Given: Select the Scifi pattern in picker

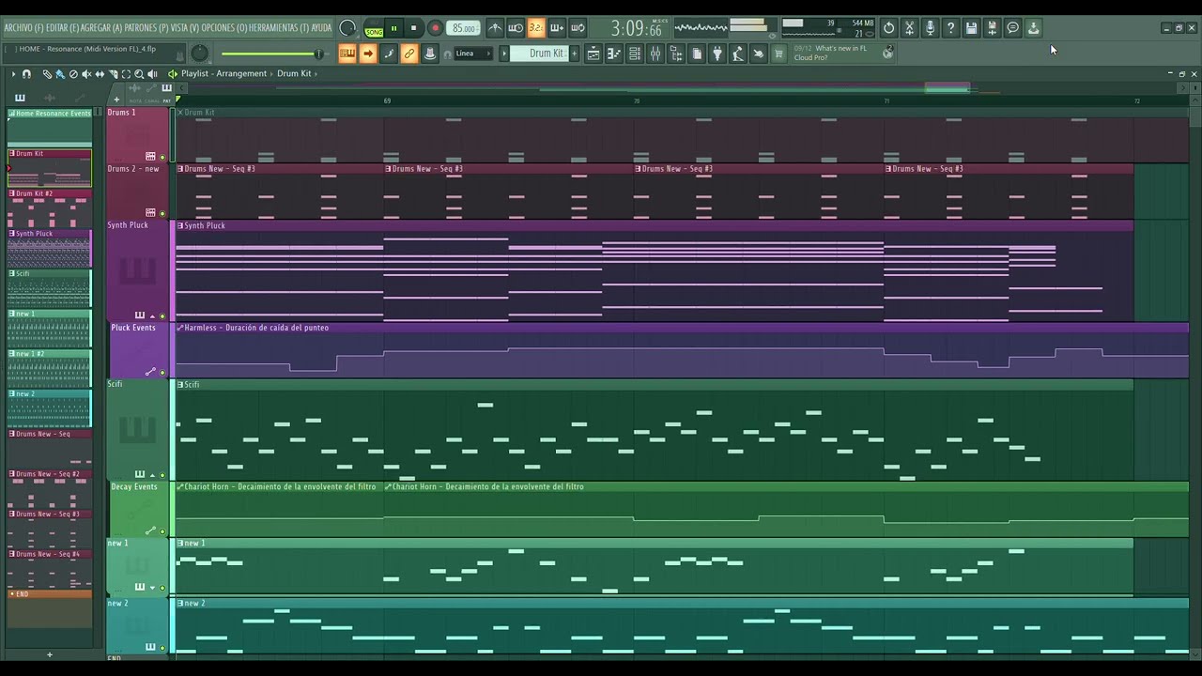Looking at the screenshot, I should [x=50, y=289].
